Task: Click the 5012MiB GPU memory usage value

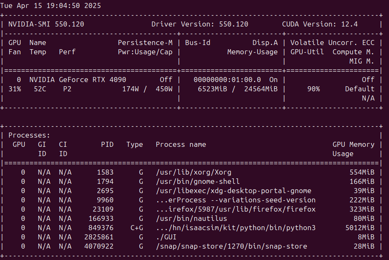Action: (x=360, y=228)
